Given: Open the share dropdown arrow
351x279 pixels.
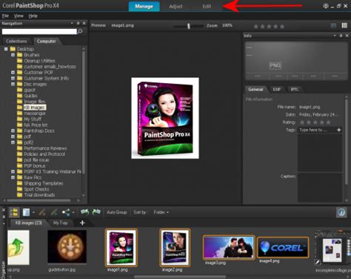Looking at the screenshot, I should [73, 212].
